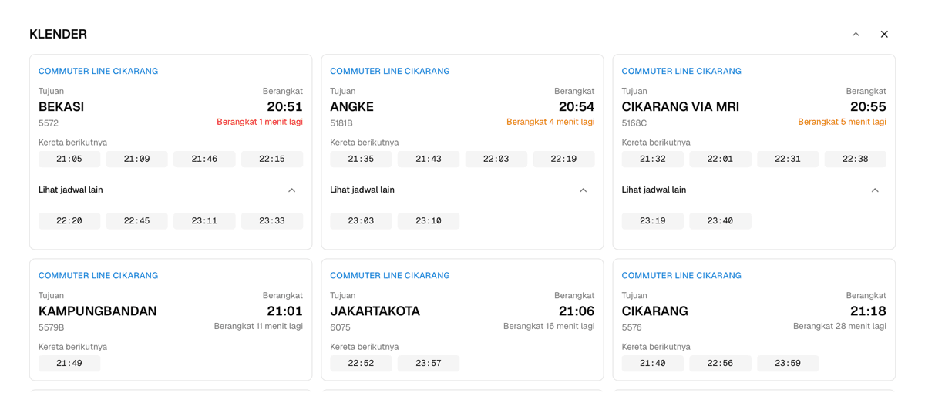Click 'Berangkat 1 menit lagi' status text
The image size is (925, 403).
tap(260, 122)
